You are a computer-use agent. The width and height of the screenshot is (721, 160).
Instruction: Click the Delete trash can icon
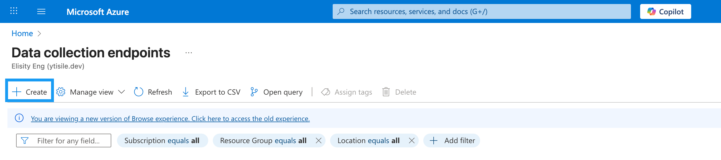click(386, 92)
